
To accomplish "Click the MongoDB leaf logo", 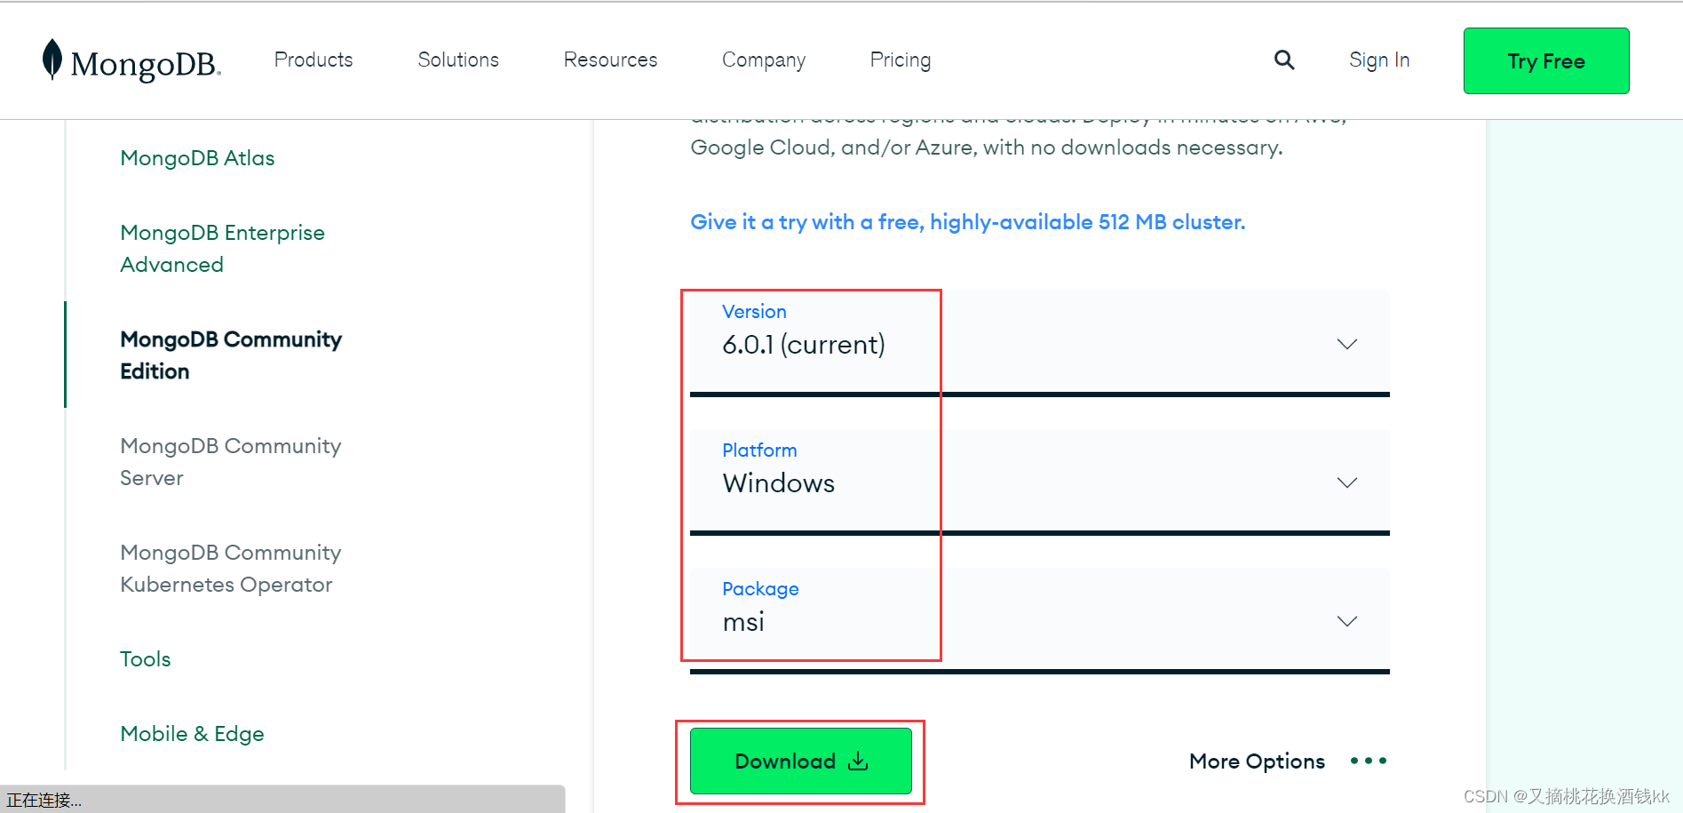I will click(x=53, y=60).
